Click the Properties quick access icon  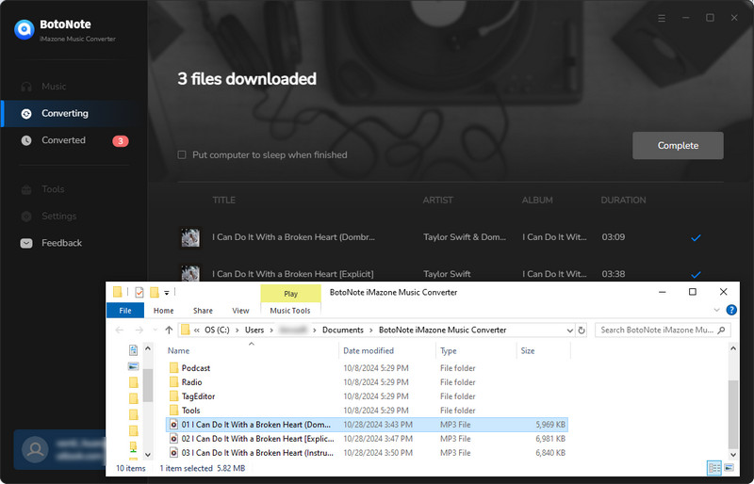coord(139,292)
